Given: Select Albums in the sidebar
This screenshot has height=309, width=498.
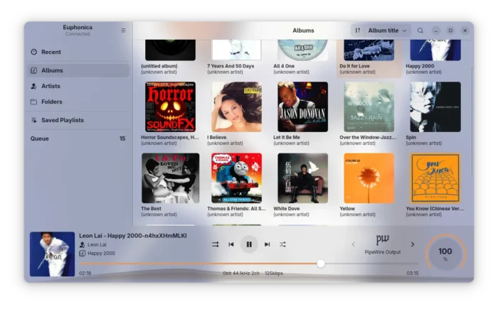Looking at the screenshot, I should coord(78,70).
